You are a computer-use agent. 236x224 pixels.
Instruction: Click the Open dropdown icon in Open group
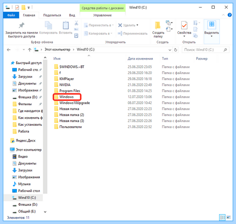point(197,23)
